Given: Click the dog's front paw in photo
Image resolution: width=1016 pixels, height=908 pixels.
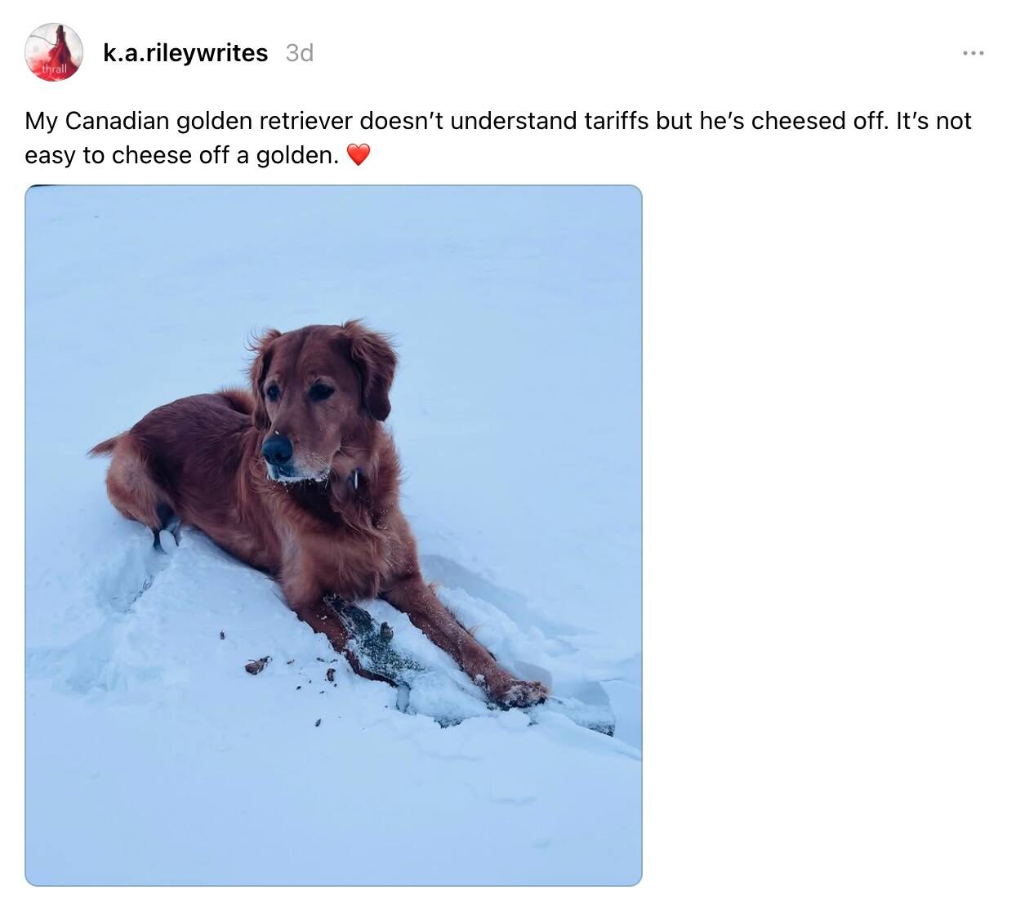Looking at the screenshot, I should point(519,692).
